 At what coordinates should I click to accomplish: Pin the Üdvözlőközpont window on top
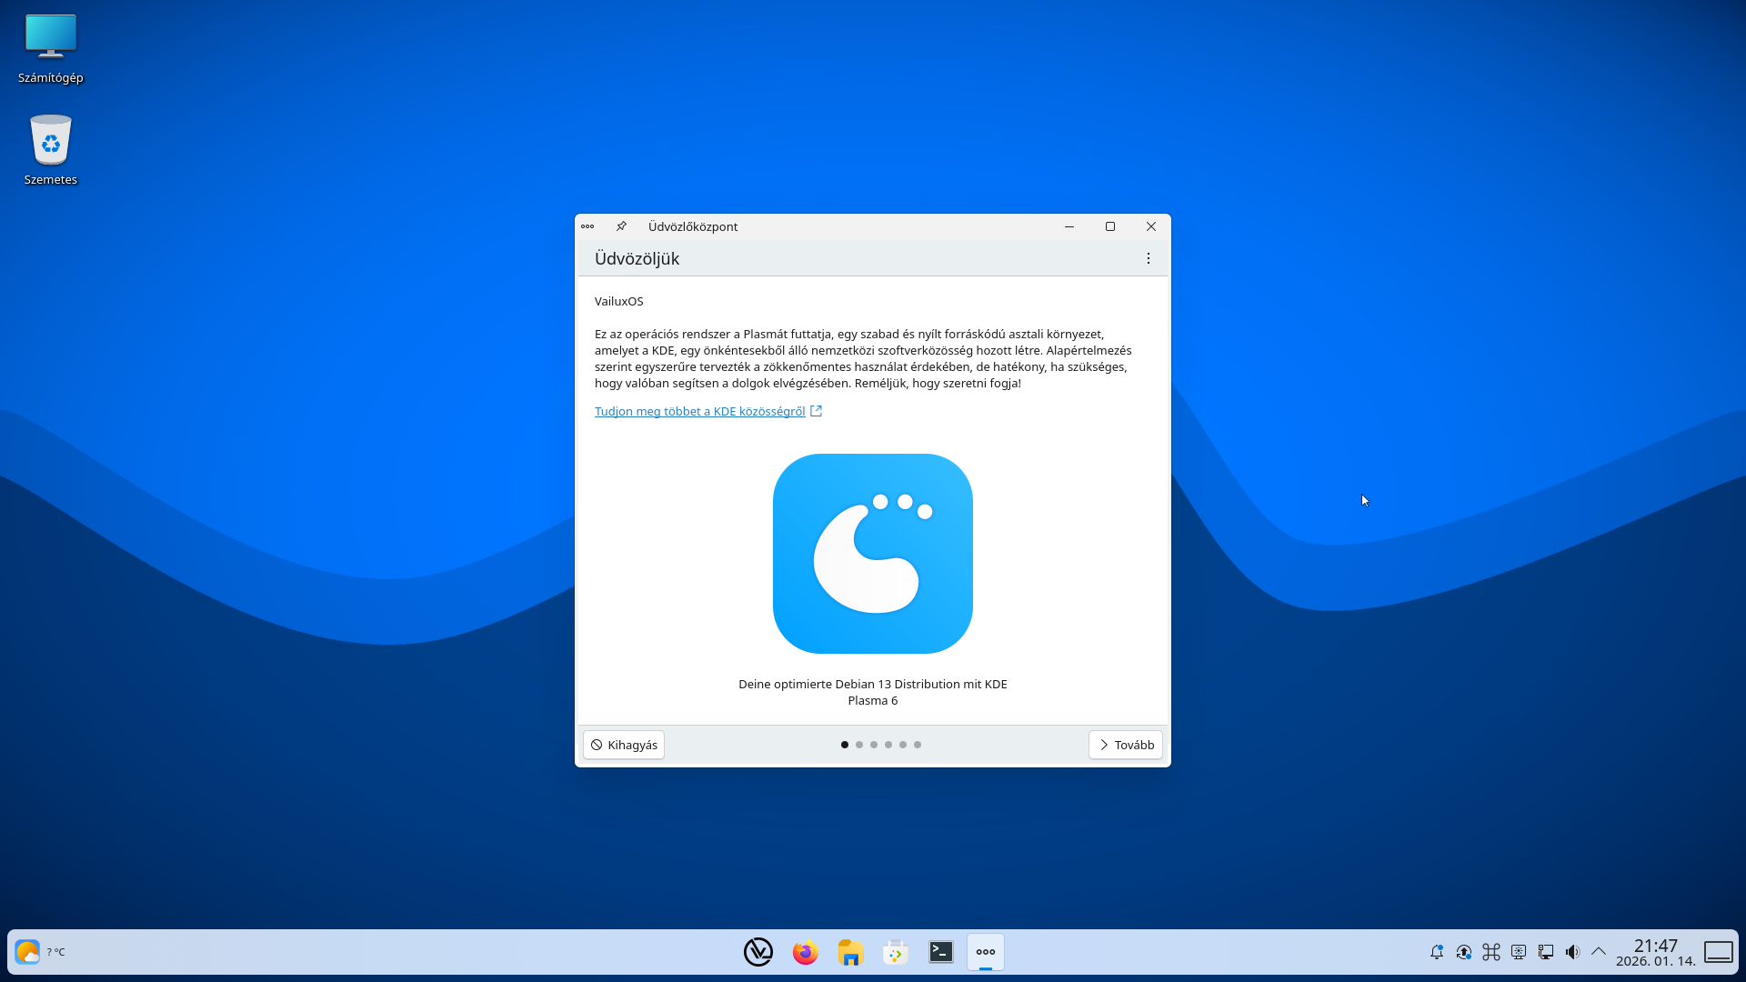(621, 226)
